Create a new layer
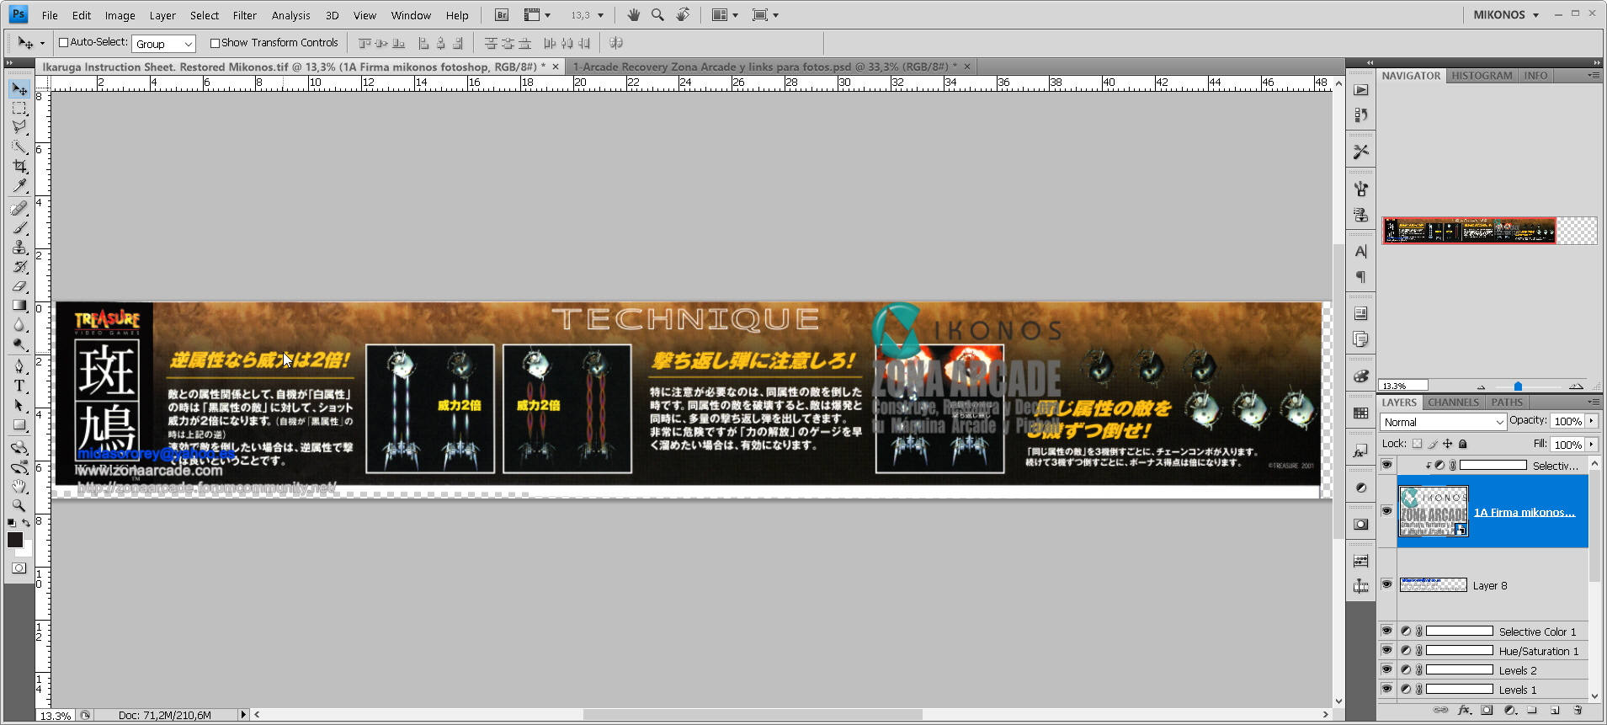 (x=1555, y=710)
